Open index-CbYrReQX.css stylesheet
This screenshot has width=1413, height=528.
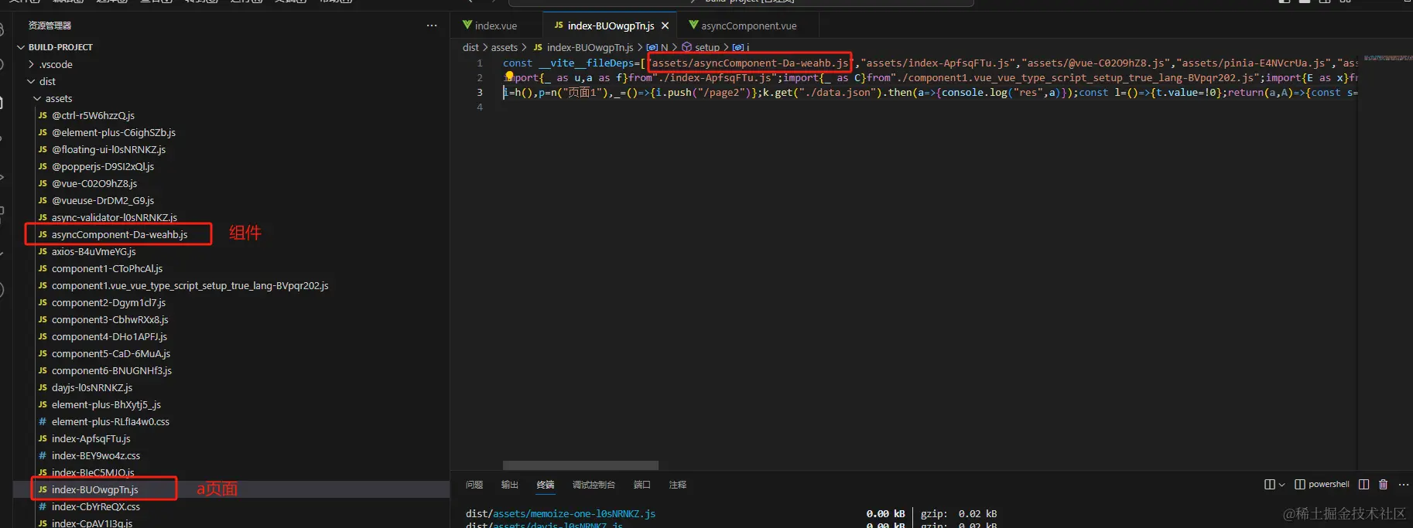(x=96, y=506)
